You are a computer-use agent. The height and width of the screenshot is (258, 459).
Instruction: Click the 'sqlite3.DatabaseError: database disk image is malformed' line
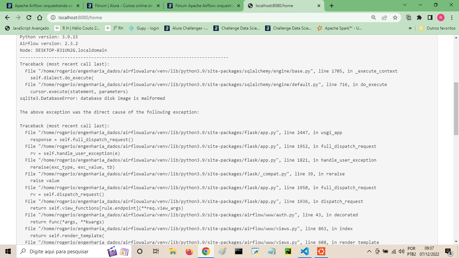pyautogui.click(x=92, y=98)
